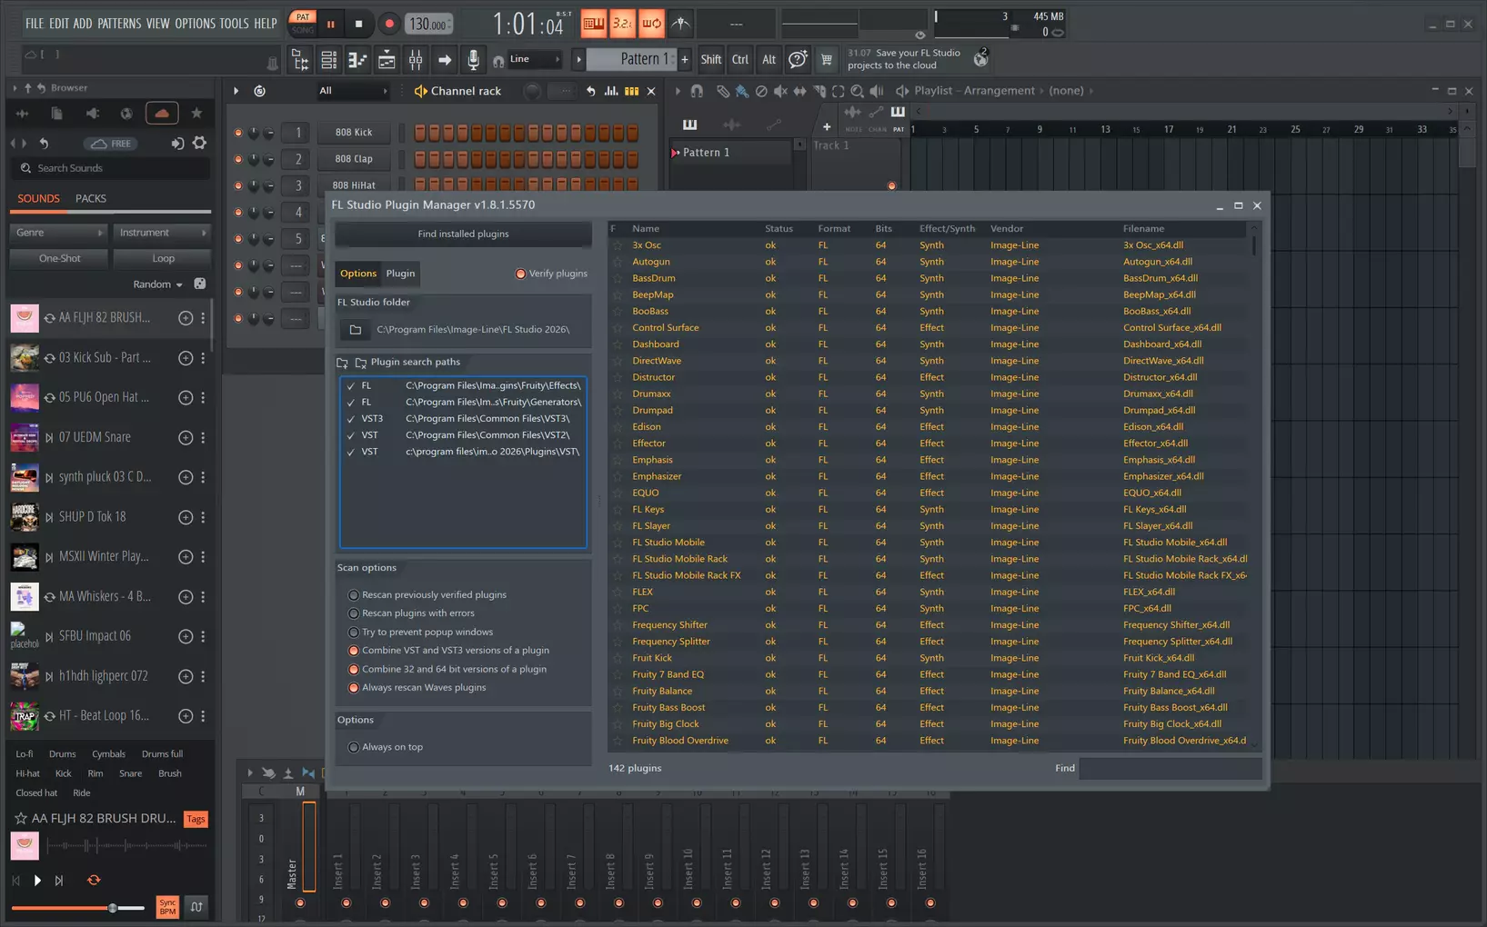Click the microphone recording icon in toolbar

pyautogui.click(x=473, y=60)
